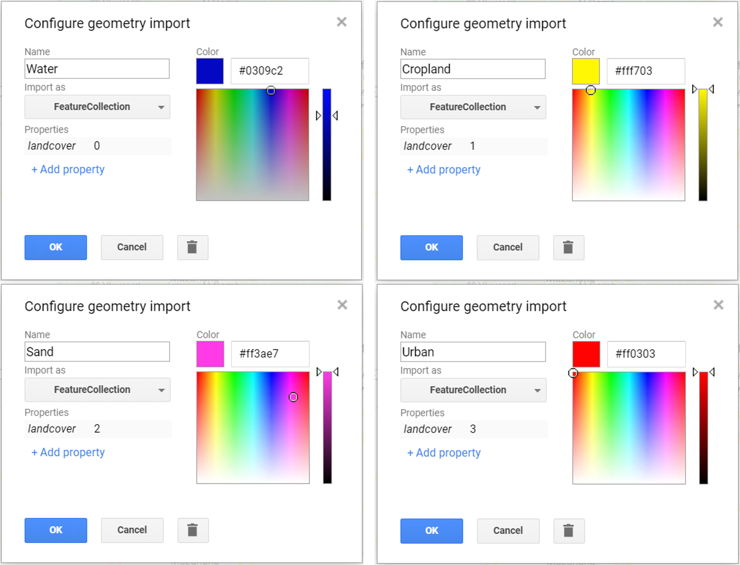Click landcover value 0 in Water properties
The image size is (740, 565).
[97, 146]
